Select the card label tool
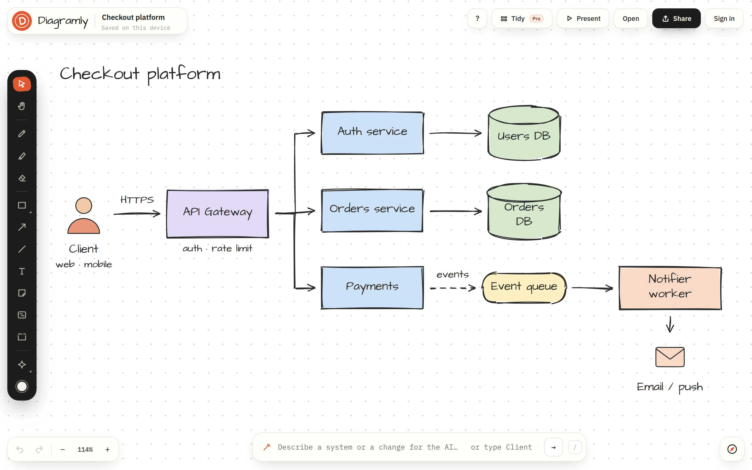The image size is (752, 470). (22, 315)
